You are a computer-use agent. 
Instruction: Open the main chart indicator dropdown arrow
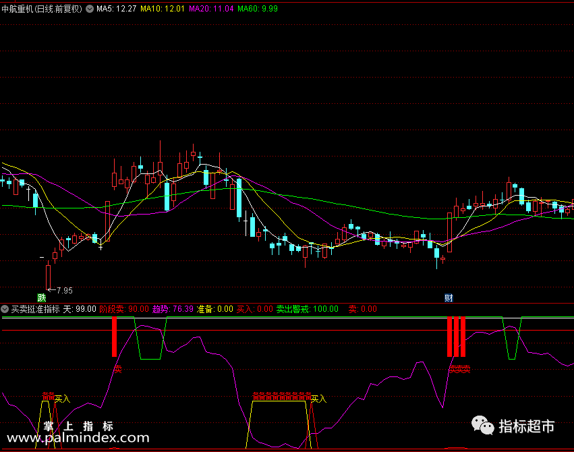click(90, 9)
